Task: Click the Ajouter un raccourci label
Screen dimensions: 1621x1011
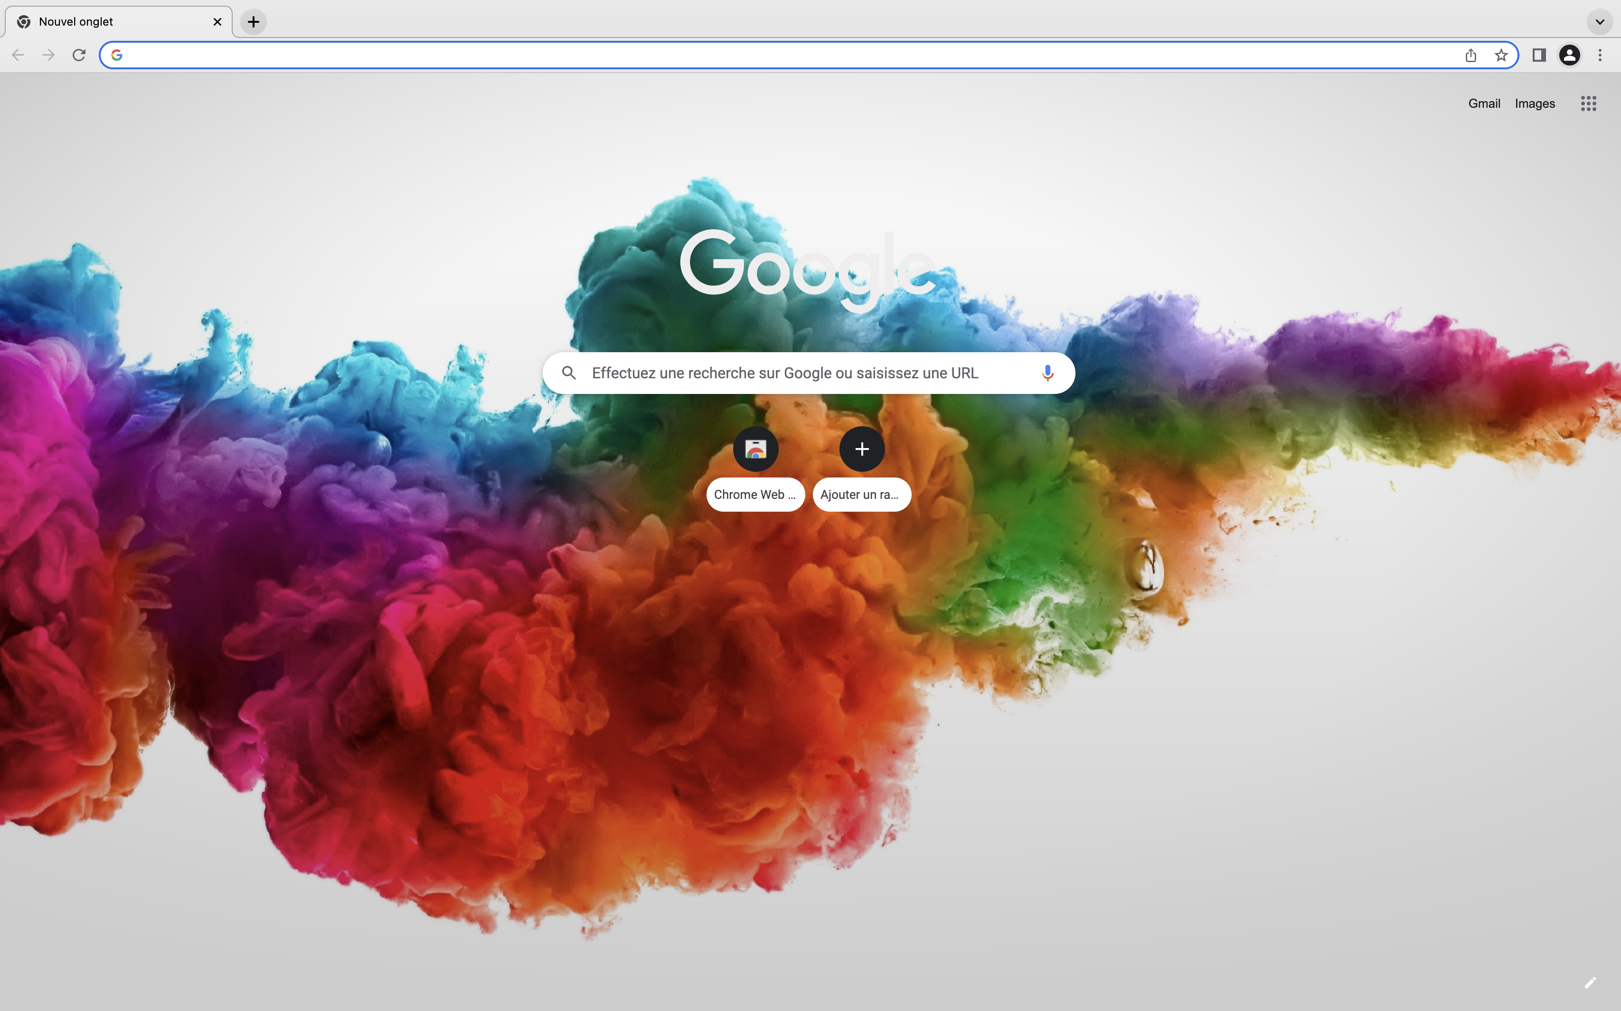Action: 861,495
